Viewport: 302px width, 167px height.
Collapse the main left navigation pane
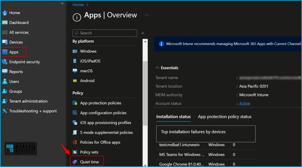(62, 3)
